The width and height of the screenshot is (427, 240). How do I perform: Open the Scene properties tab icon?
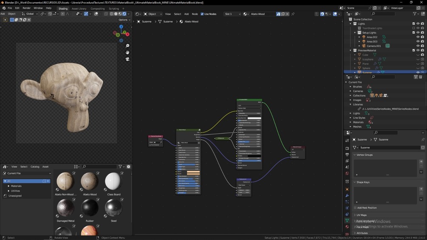347,167
